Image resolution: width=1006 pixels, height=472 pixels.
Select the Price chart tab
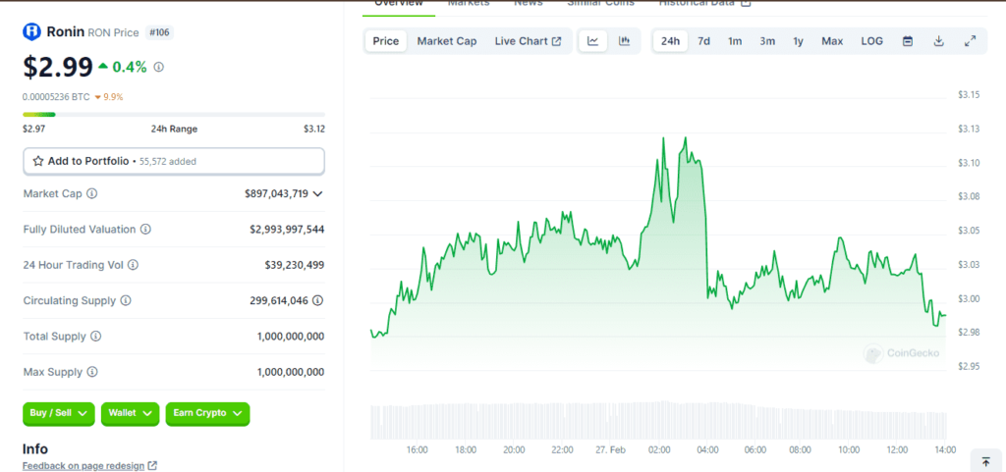(x=385, y=41)
